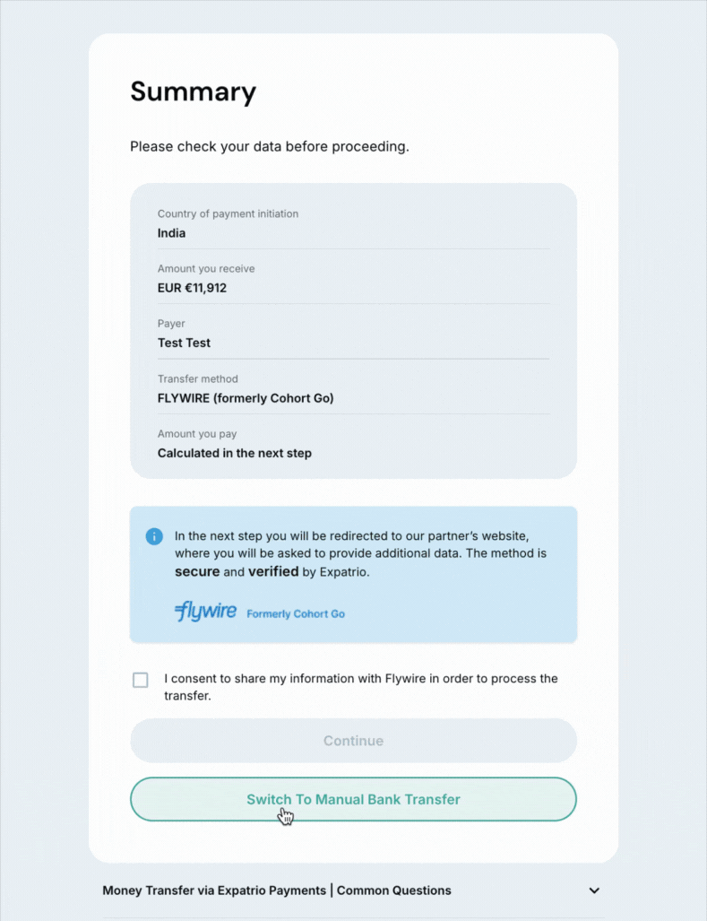Click the 'Formerly Cohort Go' label beside the logo
Image resolution: width=707 pixels, height=921 pixels.
click(x=295, y=613)
